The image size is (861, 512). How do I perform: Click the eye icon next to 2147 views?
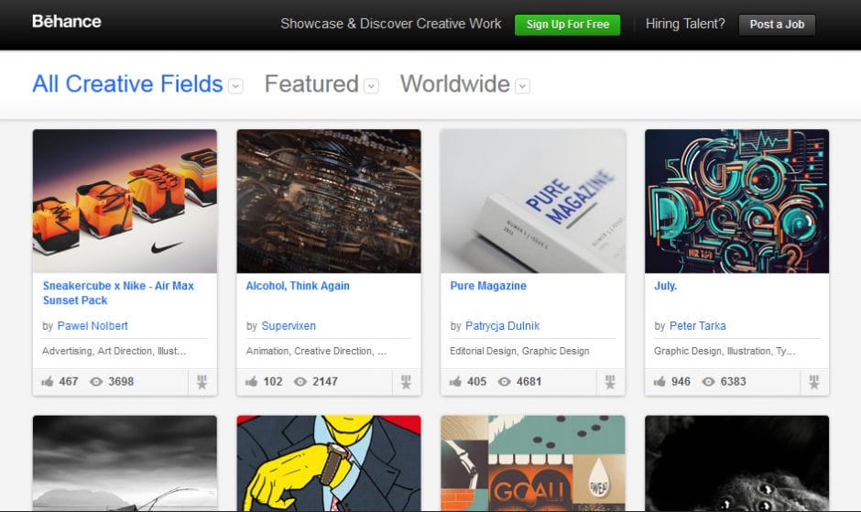click(300, 382)
